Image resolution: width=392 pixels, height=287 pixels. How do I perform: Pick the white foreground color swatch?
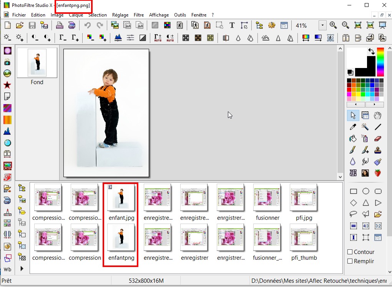356,57
